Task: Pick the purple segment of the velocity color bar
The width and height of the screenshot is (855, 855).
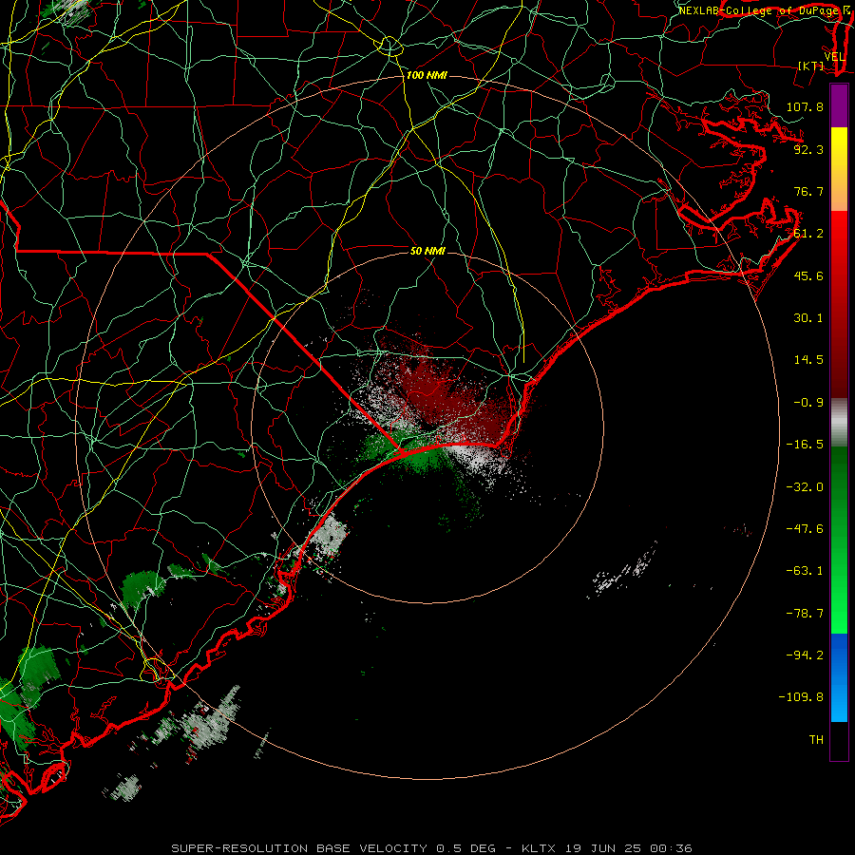Action: [x=839, y=105]
